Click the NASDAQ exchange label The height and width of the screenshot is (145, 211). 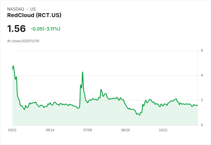coord(15,9)
